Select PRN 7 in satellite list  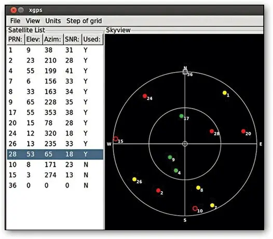[x=55, y=82]
